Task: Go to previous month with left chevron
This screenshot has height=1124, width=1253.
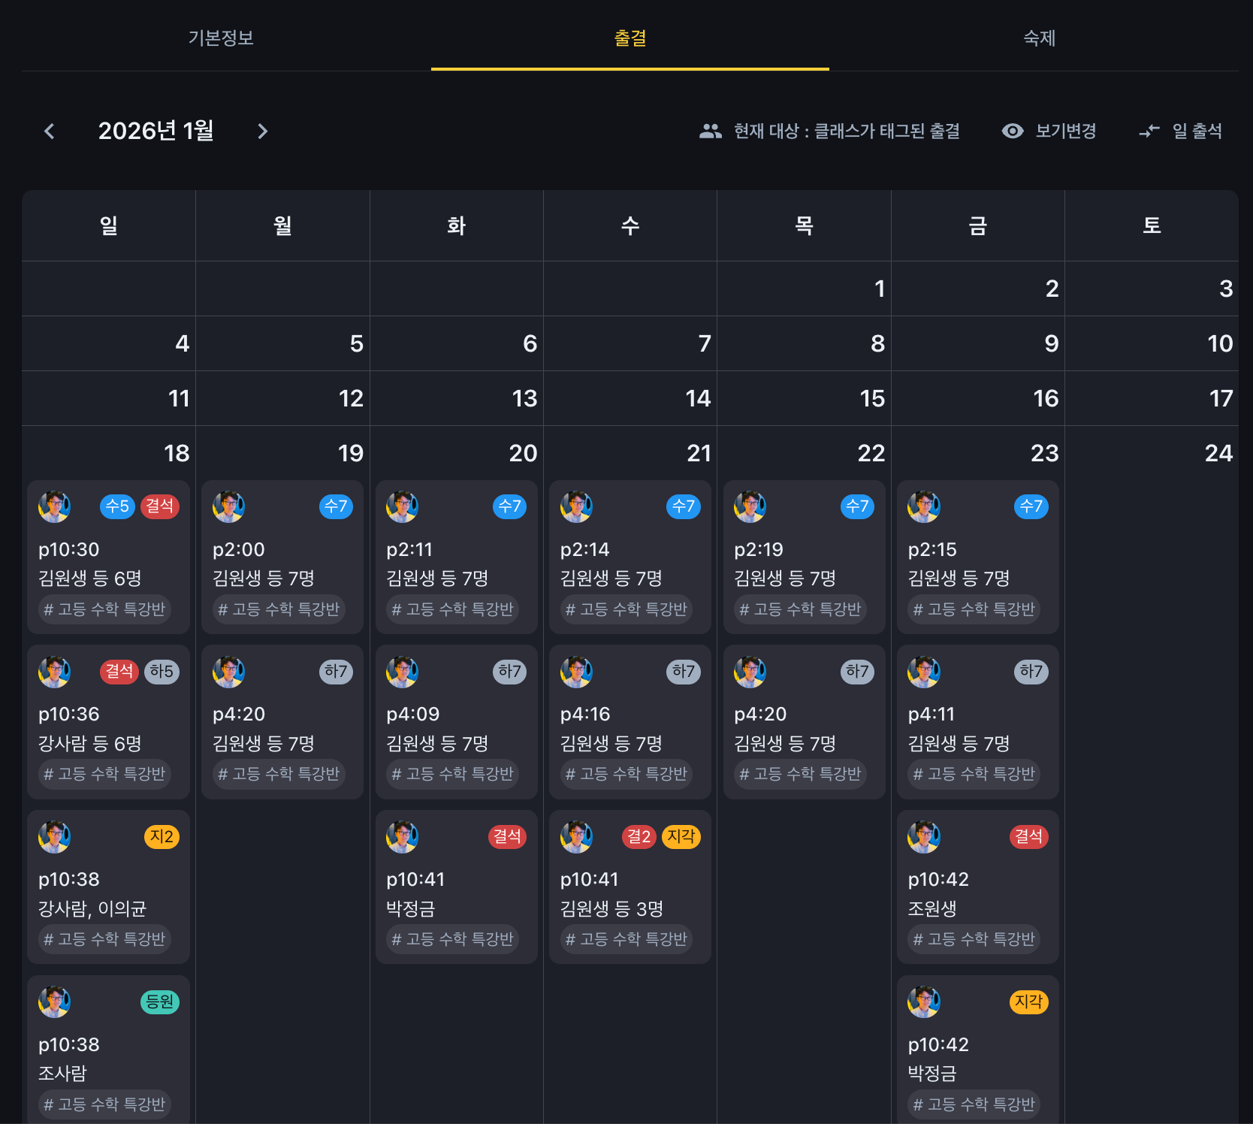Action: point(50,131)
